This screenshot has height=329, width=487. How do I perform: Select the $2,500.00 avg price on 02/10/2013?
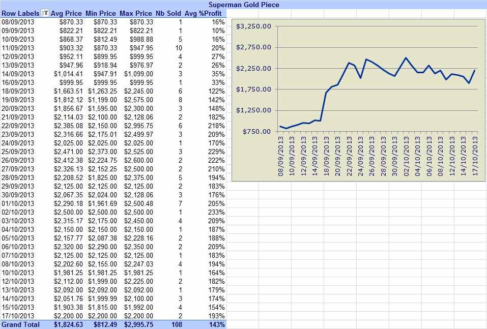click(x=68, y=212)
